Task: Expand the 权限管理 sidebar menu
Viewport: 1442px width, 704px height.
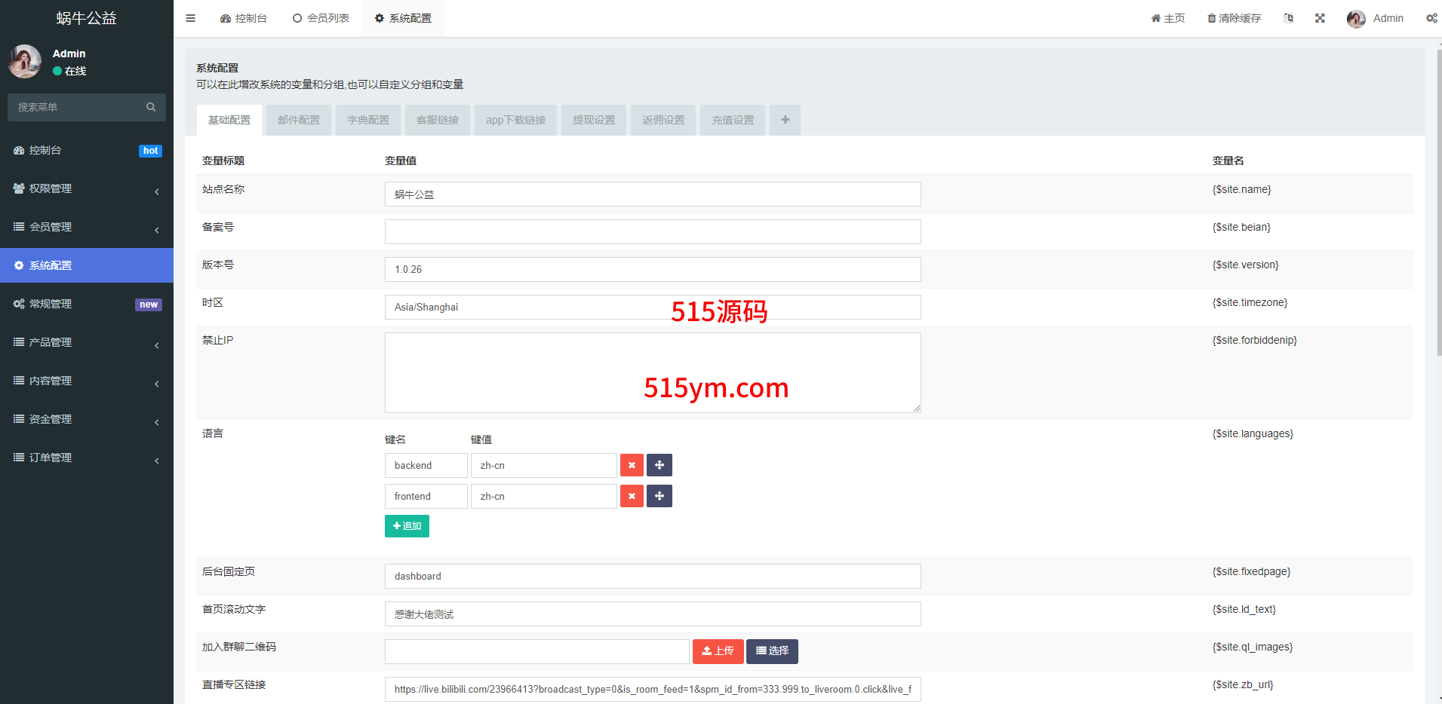Action: coord(87,188)
